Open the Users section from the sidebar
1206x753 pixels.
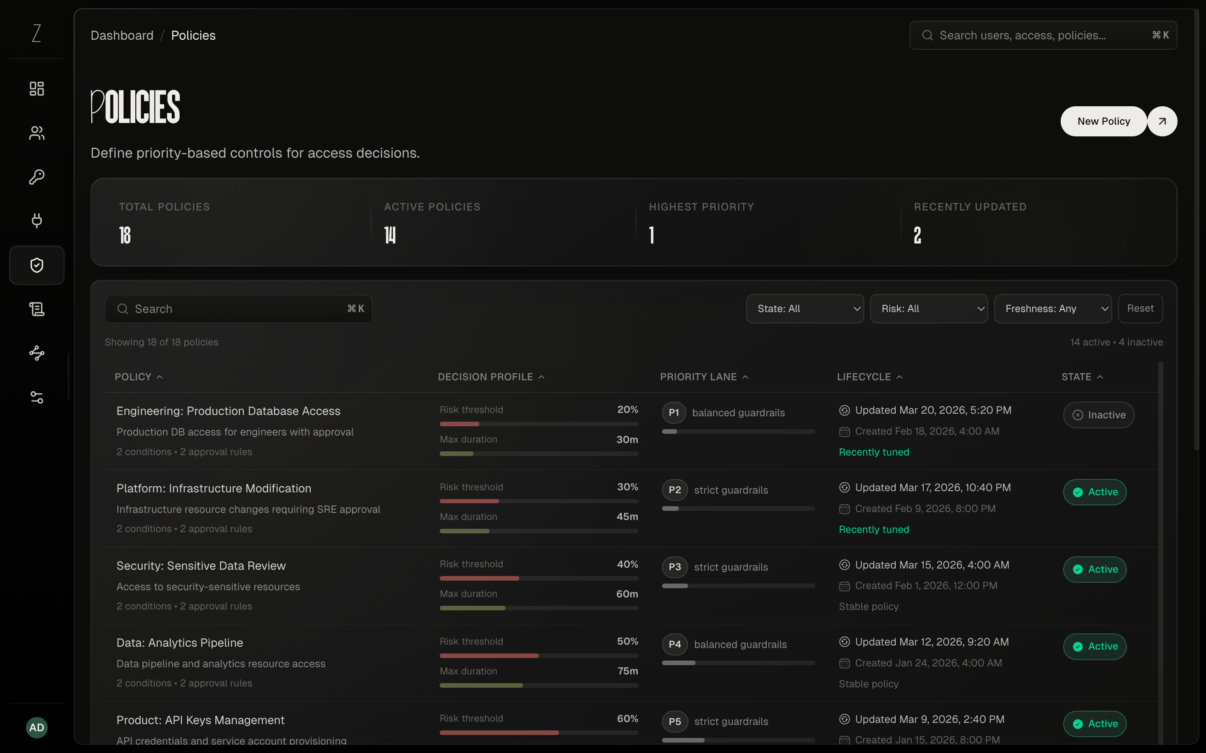pos(36,133)
